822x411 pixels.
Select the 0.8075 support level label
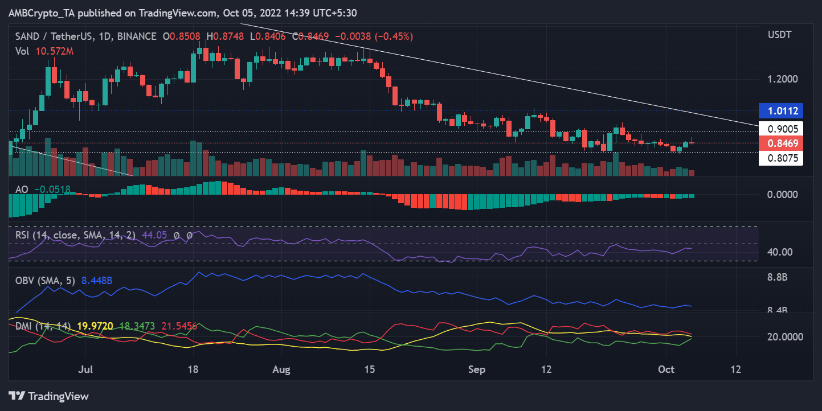point(780,157)
